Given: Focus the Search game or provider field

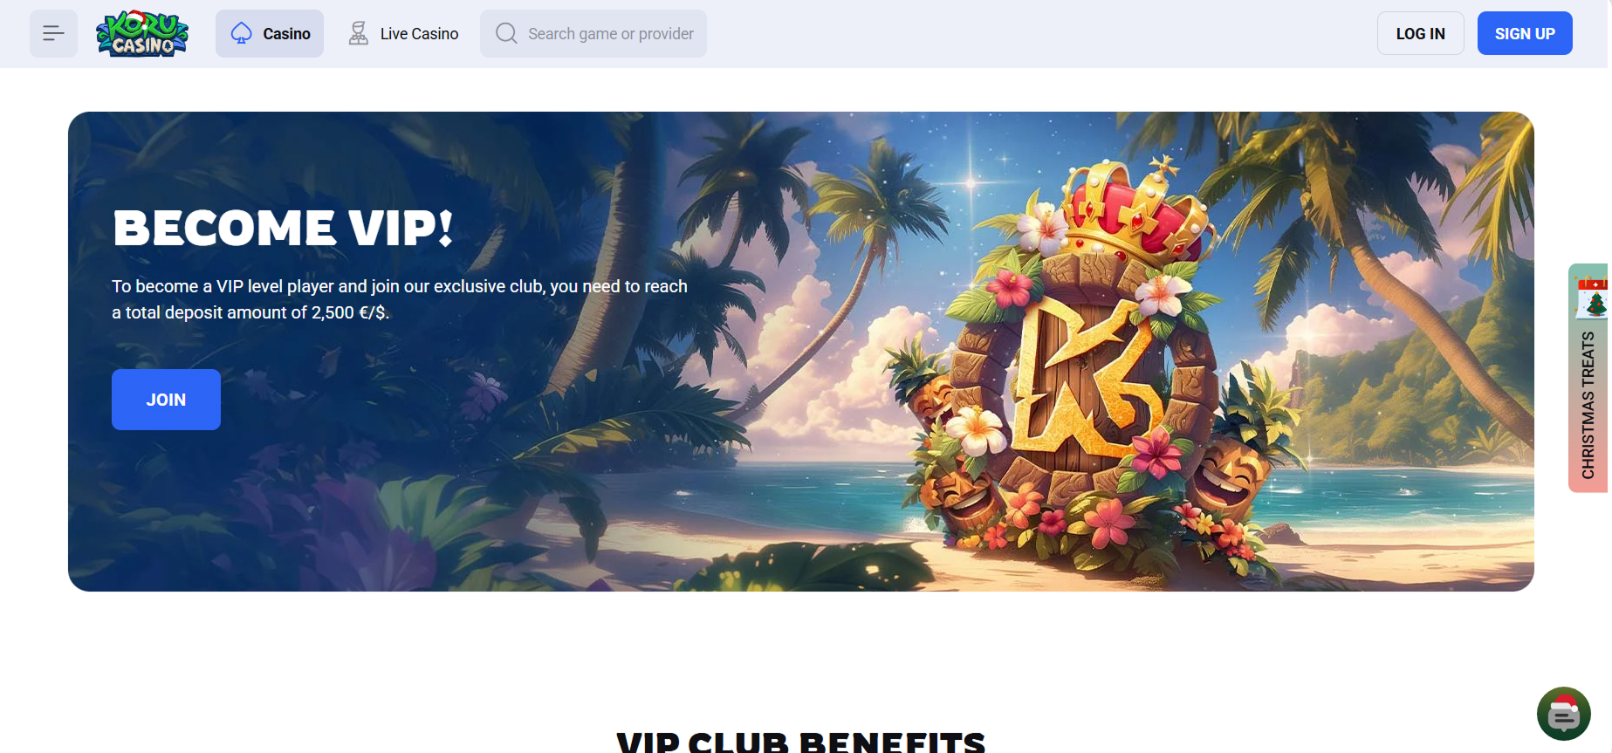Looking at the screenshot, I should (593, 34).
